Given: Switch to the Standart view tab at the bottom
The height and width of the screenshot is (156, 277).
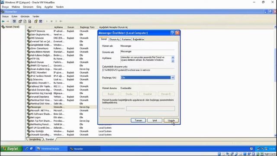Looking at the screenshot, I should tap(50, 140).
